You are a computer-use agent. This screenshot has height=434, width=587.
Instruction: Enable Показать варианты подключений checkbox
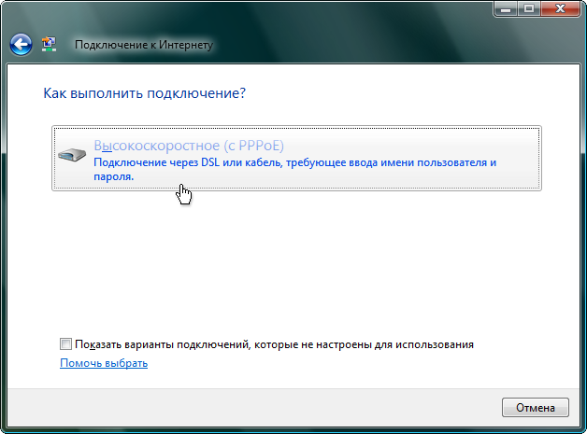(x=65, y=343)
